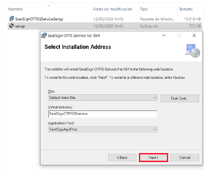Image resolution: width=206 pixels, height=170 pixels.
Task: Select the SealSignOTPSServiceSetup file name
Action: [x=39, y=19]
